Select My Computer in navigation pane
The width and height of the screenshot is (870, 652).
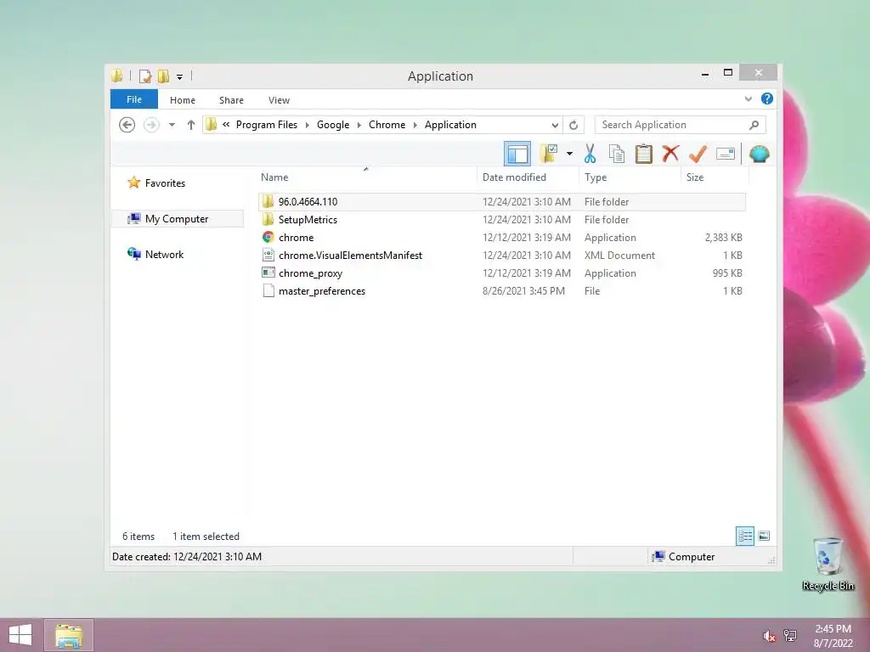click(x=178, y=219)
